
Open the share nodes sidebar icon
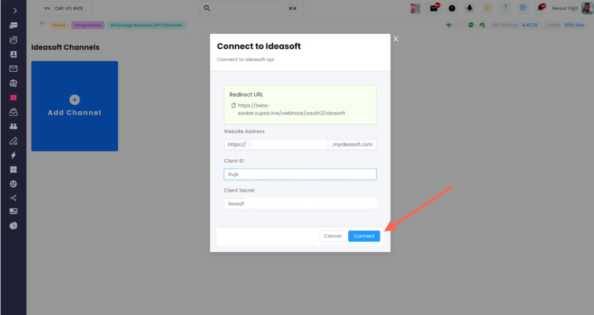(x=13, y=198)
